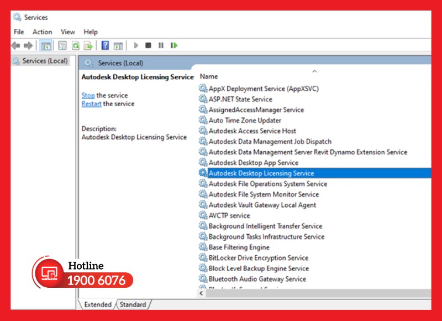442x321 pixels.
Task: Click the horizontal scrollbar track under the list
Action: coord(318,293)
